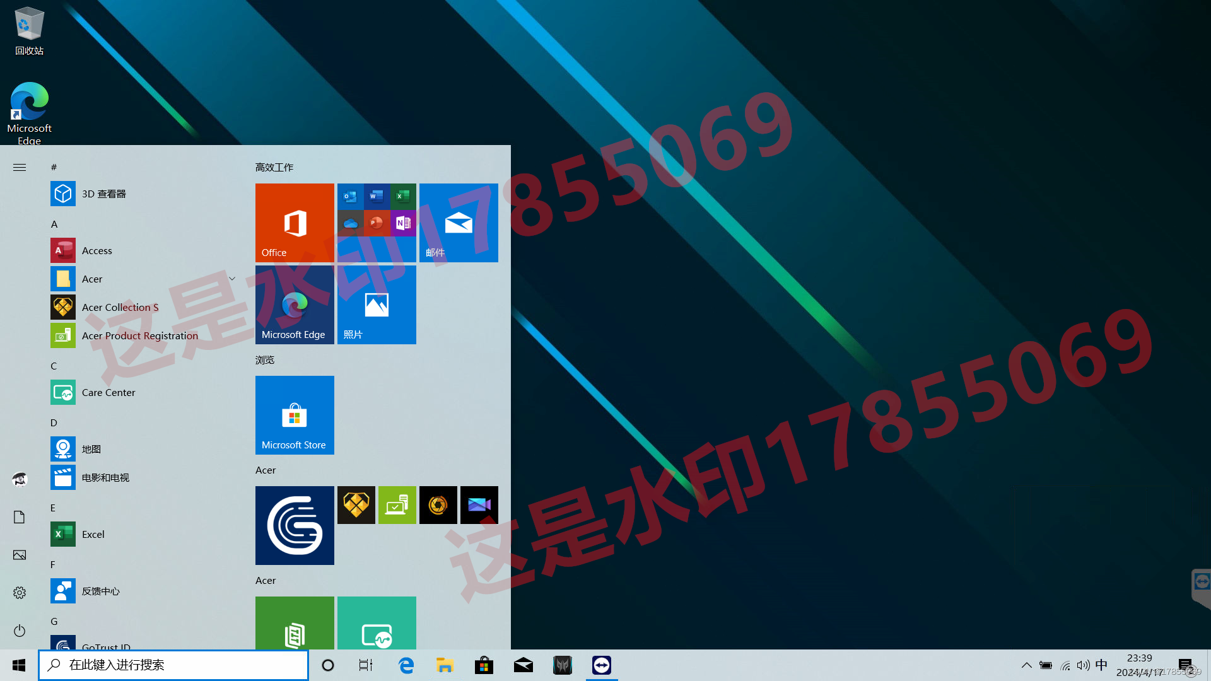Toggle the 中 input method indicator
Viewport: 1211px width, 681px height.
point(1101,665)
